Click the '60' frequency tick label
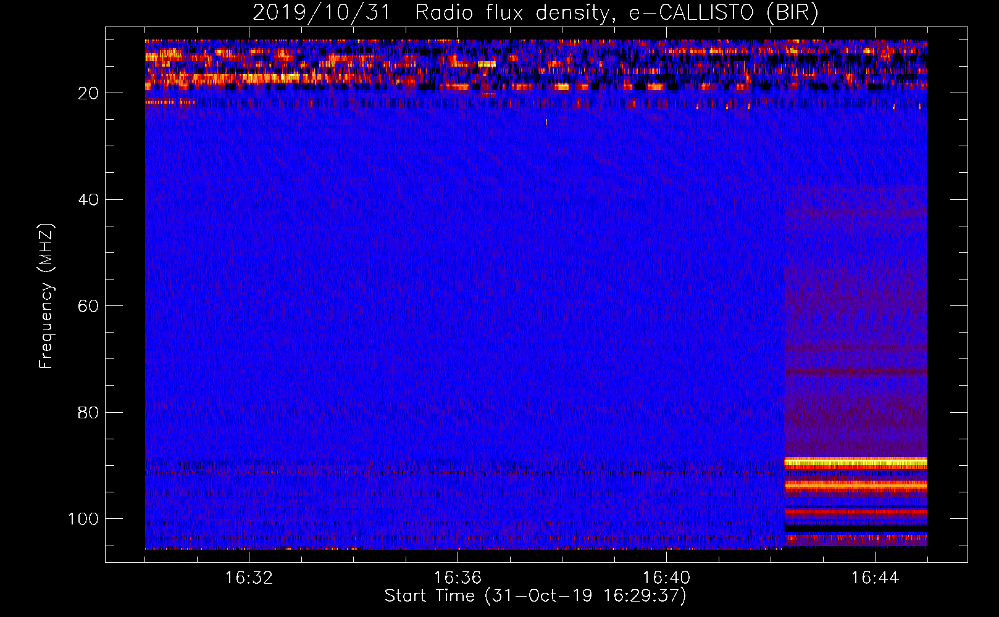999x617 pixels. (88, 306)
